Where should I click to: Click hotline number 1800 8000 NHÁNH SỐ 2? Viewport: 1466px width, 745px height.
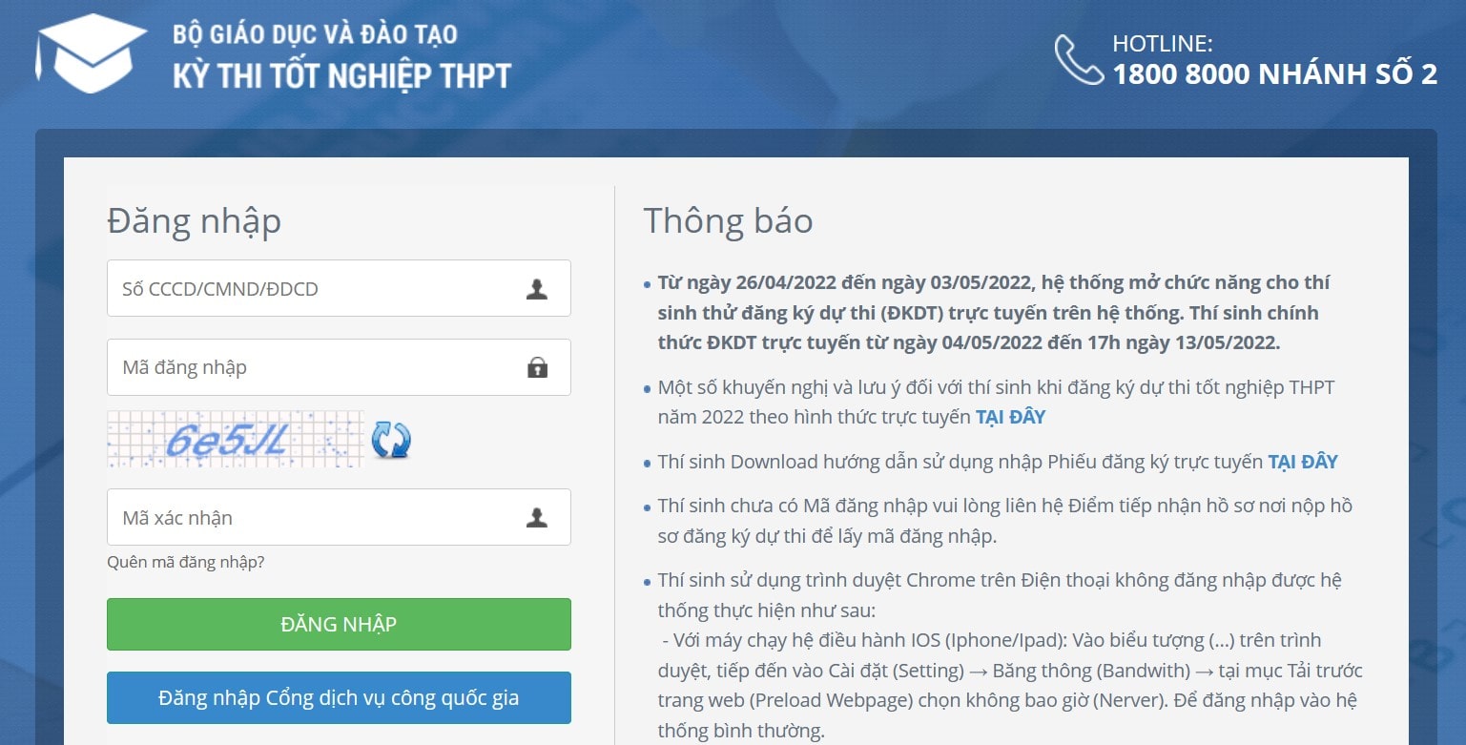coord(1274,74)
